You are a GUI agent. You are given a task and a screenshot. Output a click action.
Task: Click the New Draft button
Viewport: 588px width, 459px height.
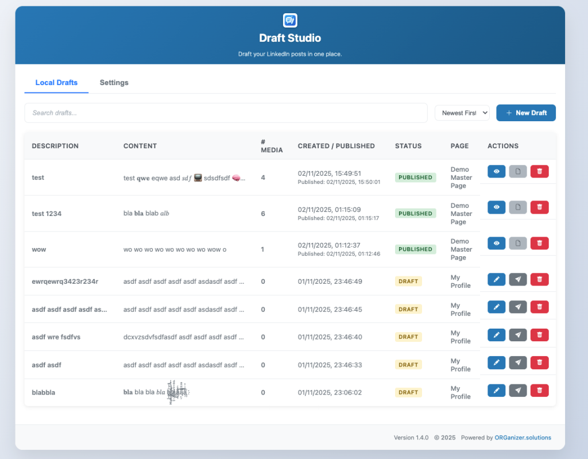[x=525, y=113]
